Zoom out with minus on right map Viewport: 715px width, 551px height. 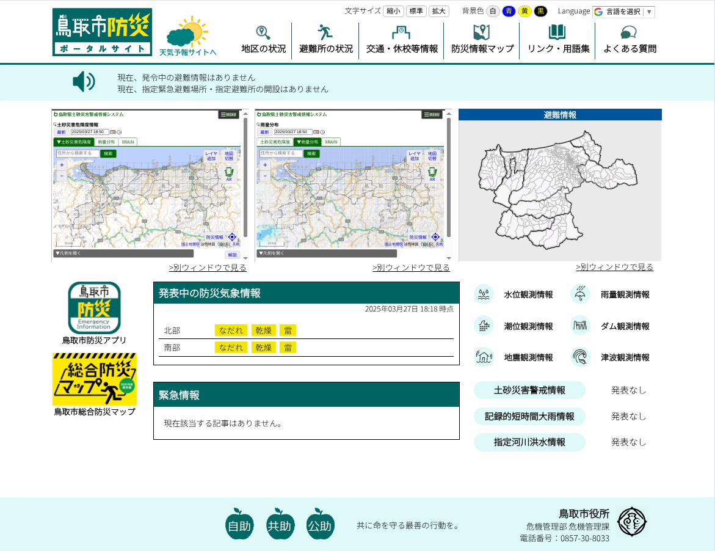pyautogui.click(x=265, y=175)
